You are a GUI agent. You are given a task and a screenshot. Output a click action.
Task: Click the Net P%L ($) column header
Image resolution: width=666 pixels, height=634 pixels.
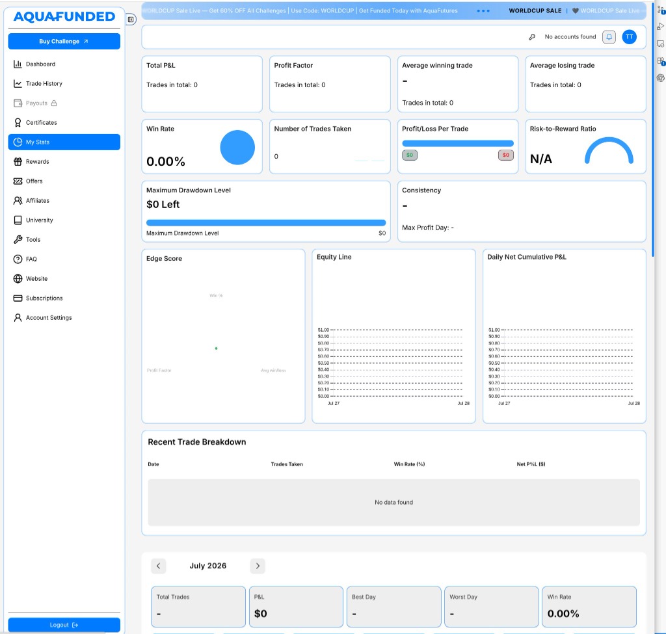coord(531,464)
